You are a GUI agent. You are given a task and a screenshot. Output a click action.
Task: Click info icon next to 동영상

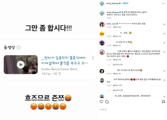click(18, 47)
